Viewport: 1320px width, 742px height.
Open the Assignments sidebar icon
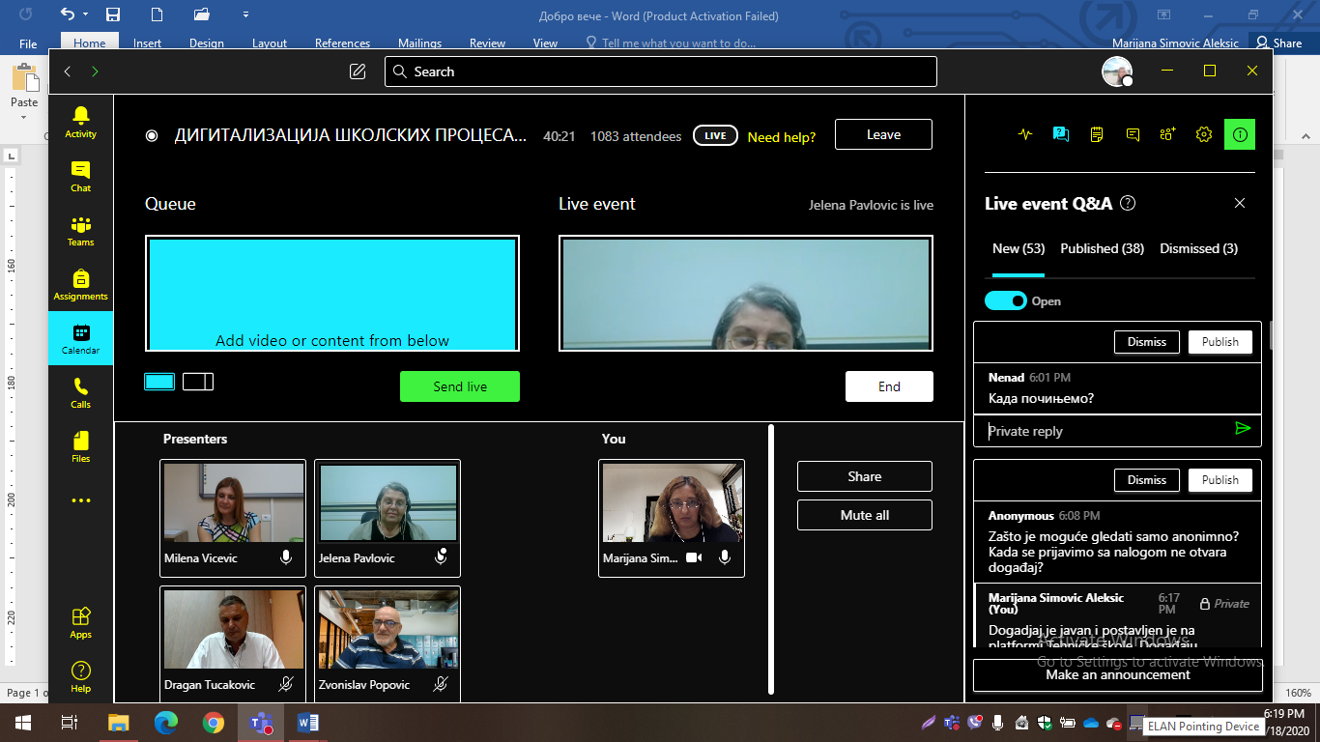tap(80, 284)
